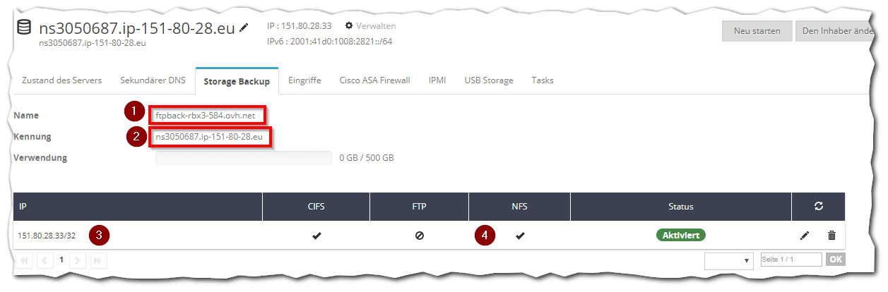Open the Zustand des Servers tab

(62, 80)
